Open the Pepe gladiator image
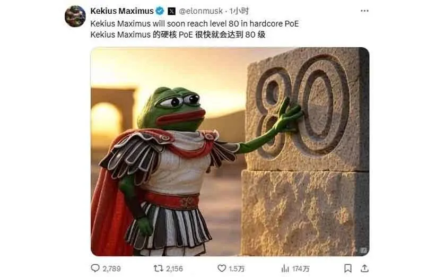The width and height of the screenshot is (436, 277). 230,152
